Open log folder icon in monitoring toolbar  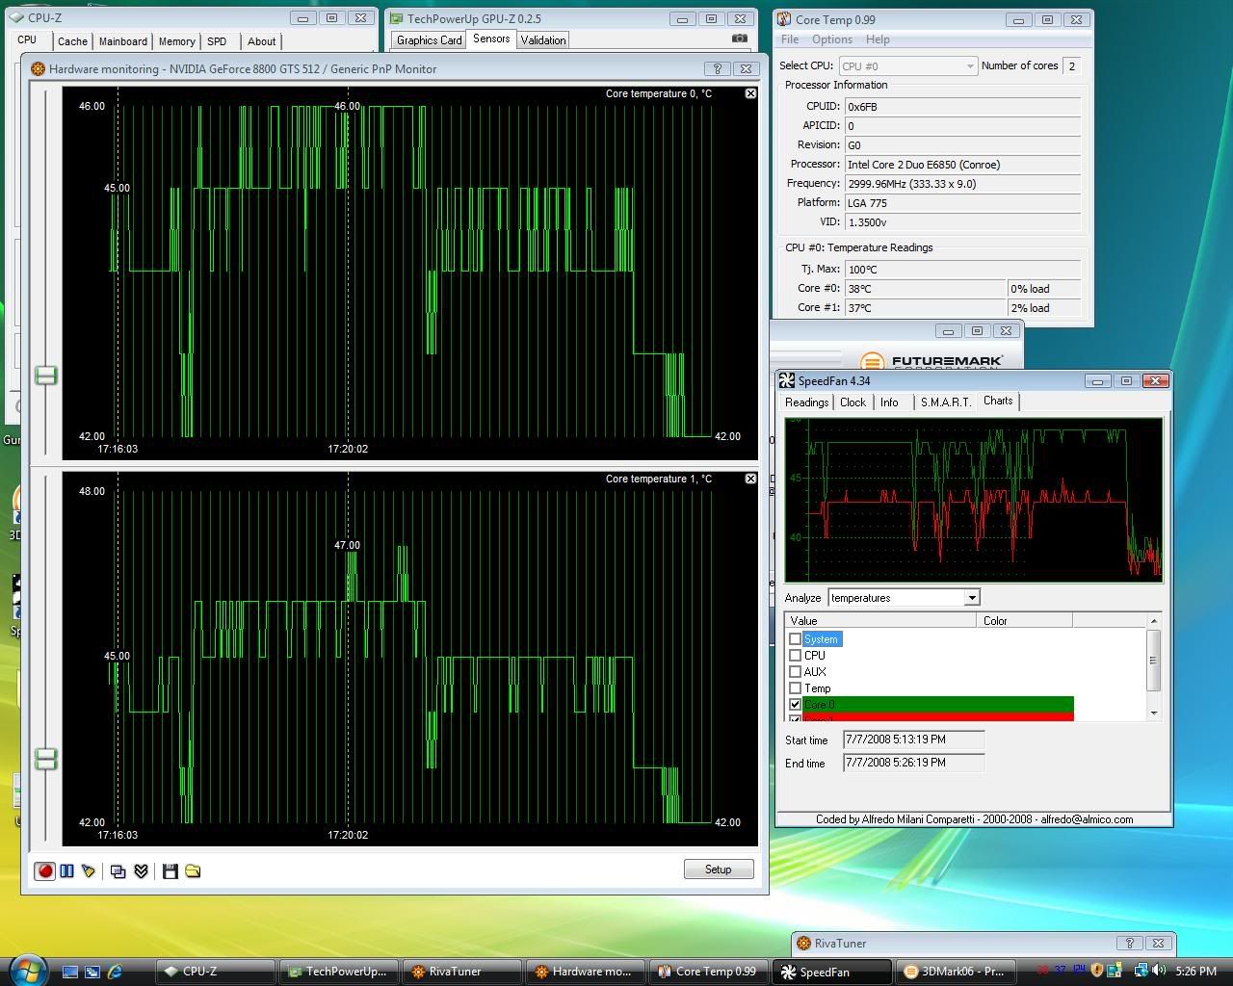tap(193, 870)
